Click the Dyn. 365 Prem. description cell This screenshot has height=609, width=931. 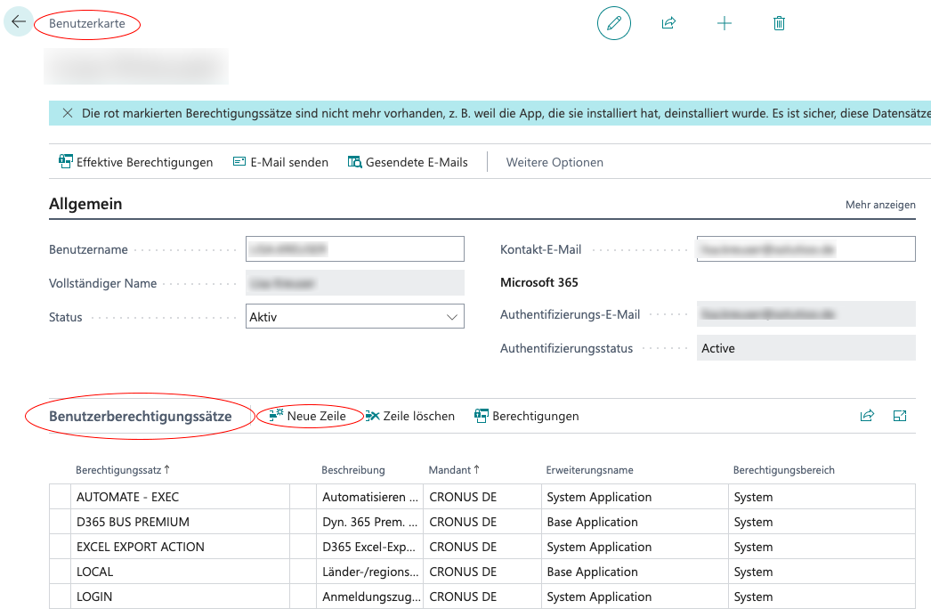coord(370,522)
